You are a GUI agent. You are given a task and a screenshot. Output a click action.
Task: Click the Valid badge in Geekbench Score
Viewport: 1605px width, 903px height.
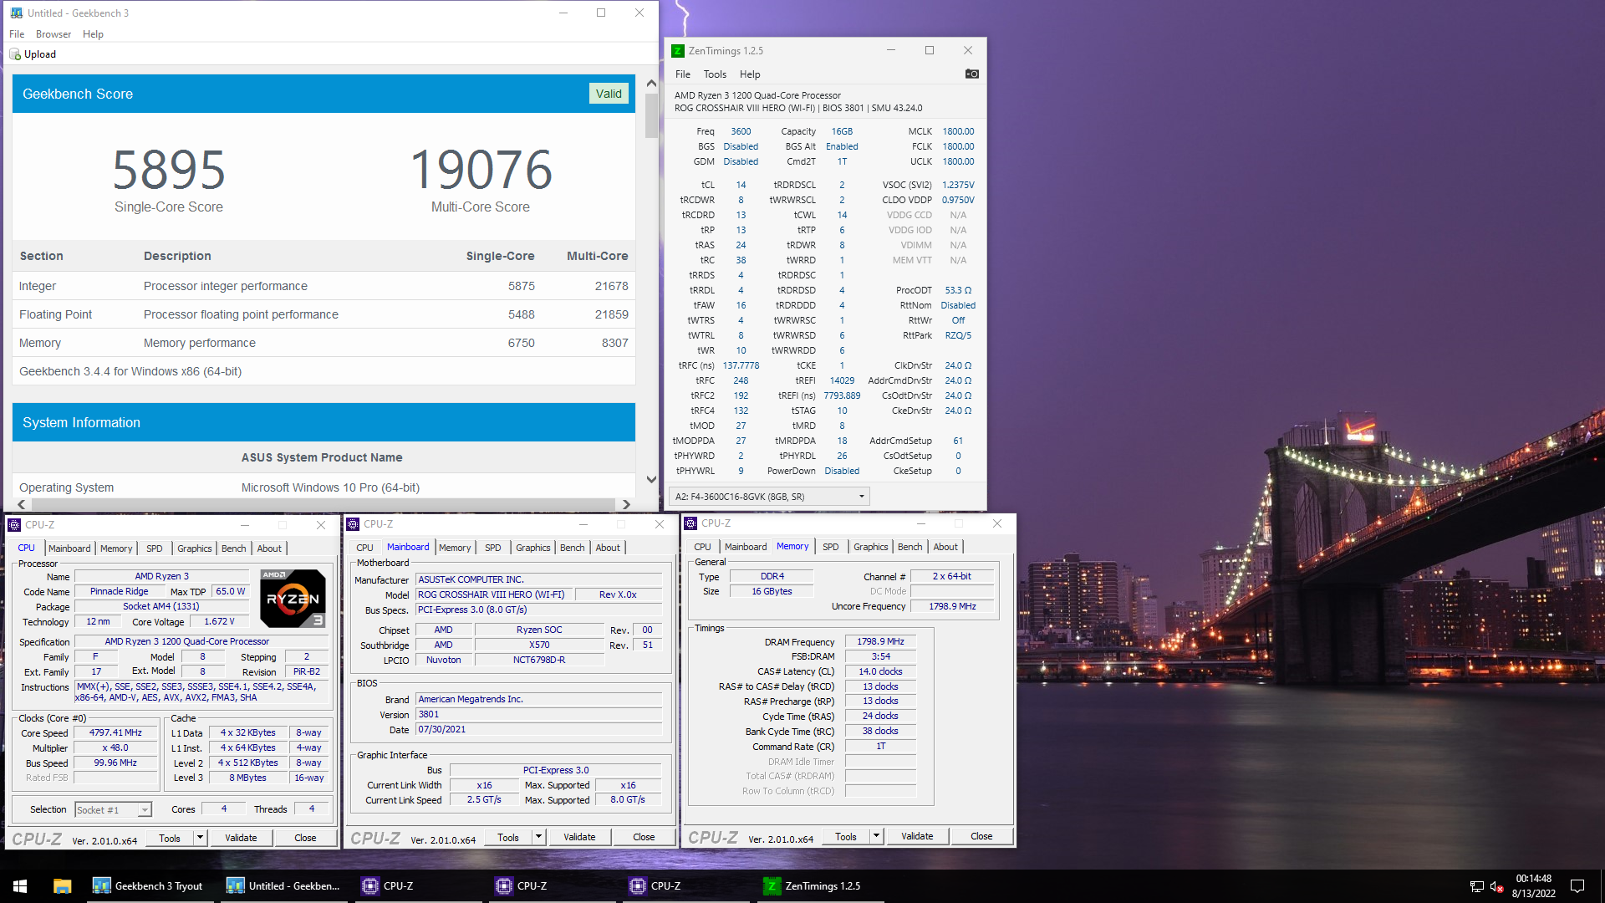click(x=609, y=94)
